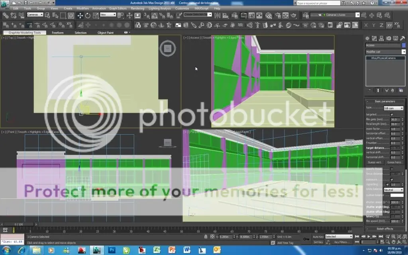This screenshot has width=408, height=255.
Task: Open the Utilities command panel tab
Action: tap(402, 38)
